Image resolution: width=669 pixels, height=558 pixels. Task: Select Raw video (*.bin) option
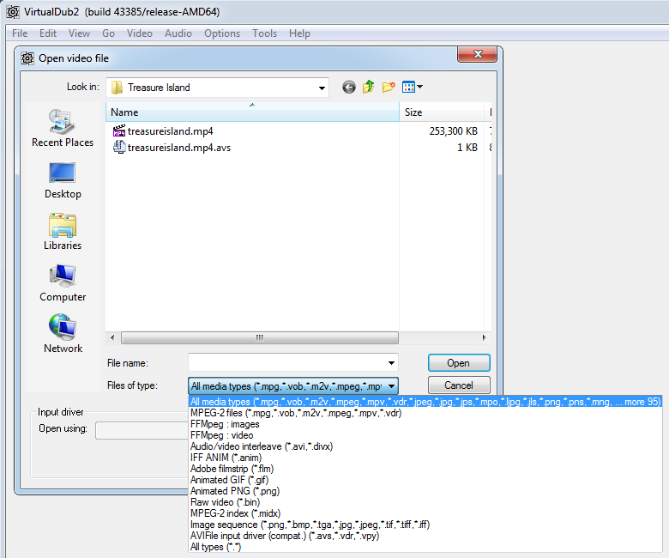pyautogui.click(x=425, y=502)
